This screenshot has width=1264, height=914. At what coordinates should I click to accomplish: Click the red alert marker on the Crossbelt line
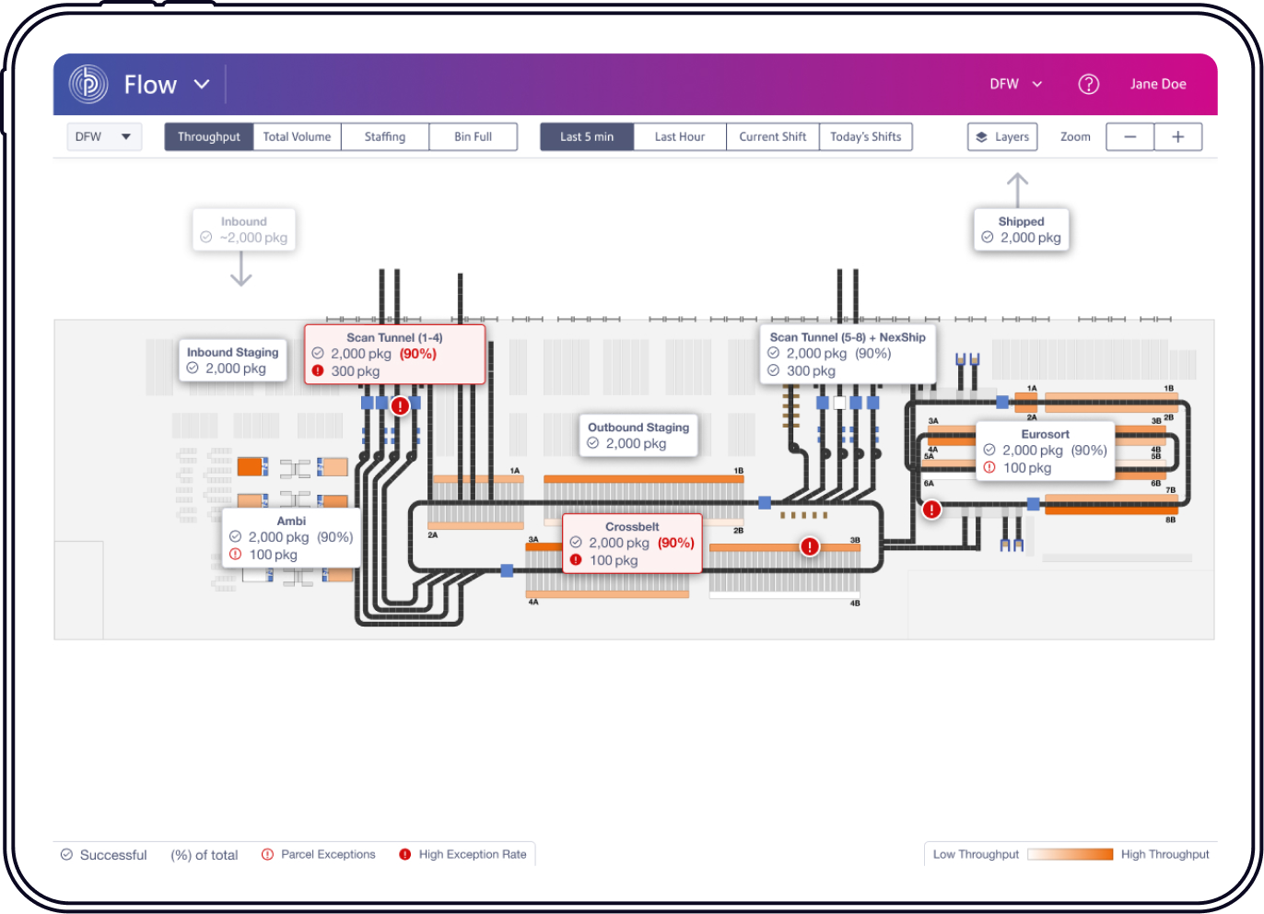809,546
